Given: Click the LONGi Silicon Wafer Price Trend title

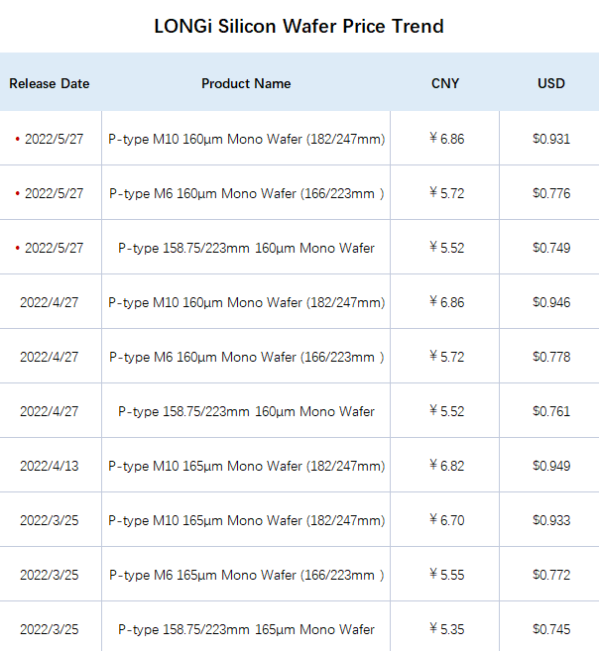Looking at the screenshot, I should point(299,26).
